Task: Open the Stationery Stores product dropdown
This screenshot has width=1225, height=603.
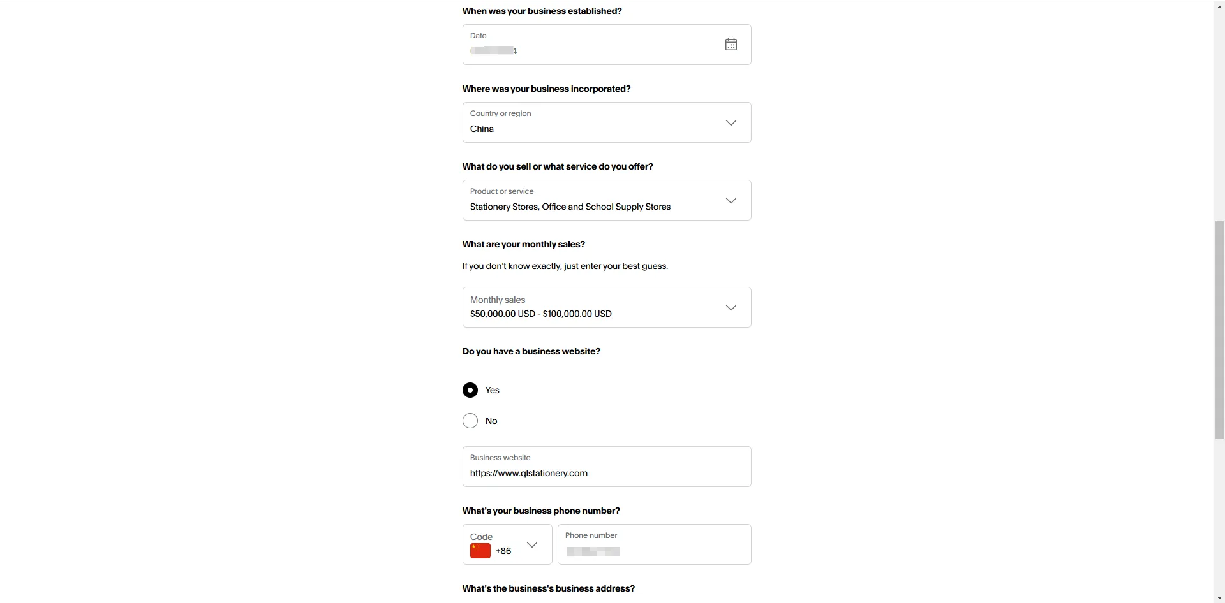Action: click(x=607, y=200)
